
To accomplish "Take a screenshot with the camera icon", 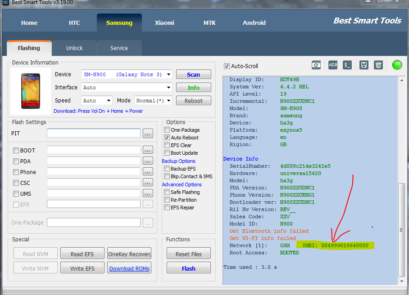I will tap(316, 65).
